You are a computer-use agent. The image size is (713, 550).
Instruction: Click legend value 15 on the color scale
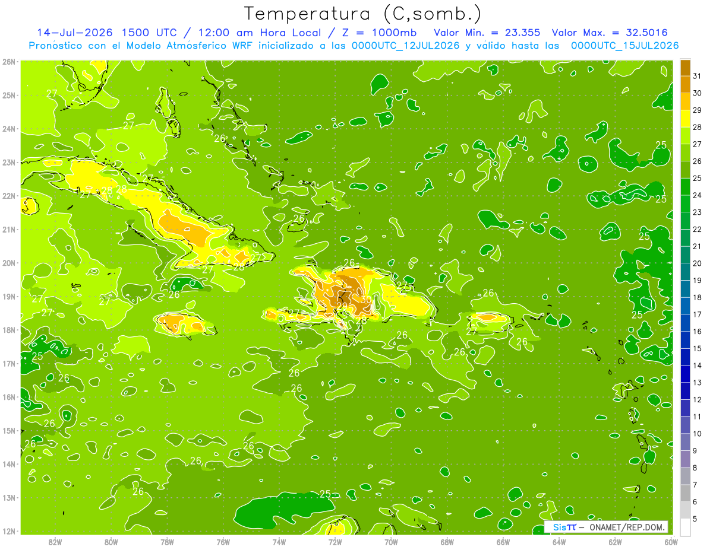698,348
